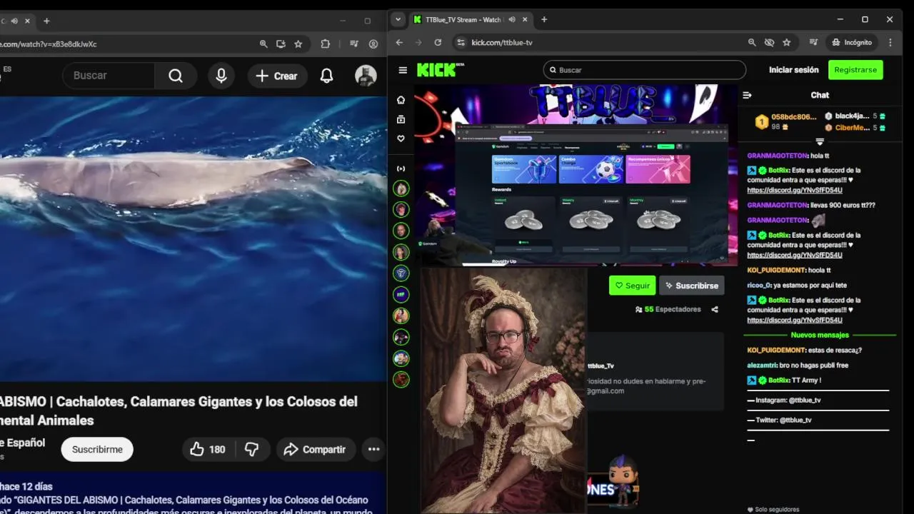914x514 pixels.
Task: Like the YouTube video with 180 likes
Action: (x=208, y=449)
